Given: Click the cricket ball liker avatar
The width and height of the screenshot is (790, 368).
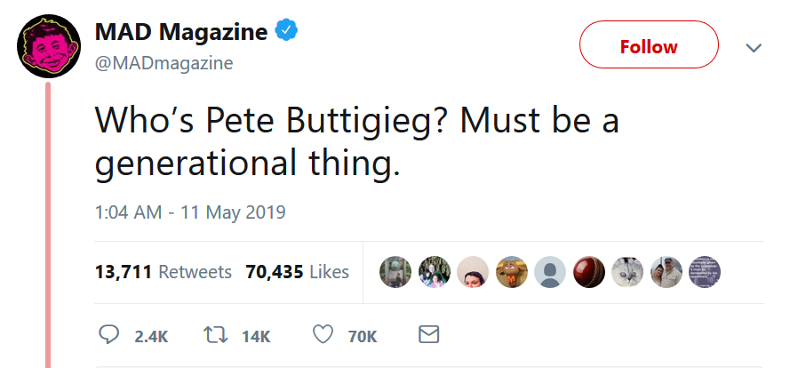Looking at the screenshot, I should (x=590, y=272).
